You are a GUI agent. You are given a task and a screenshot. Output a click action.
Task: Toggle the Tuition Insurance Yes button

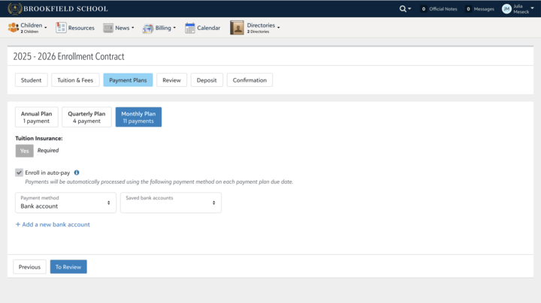pos(25,151)
